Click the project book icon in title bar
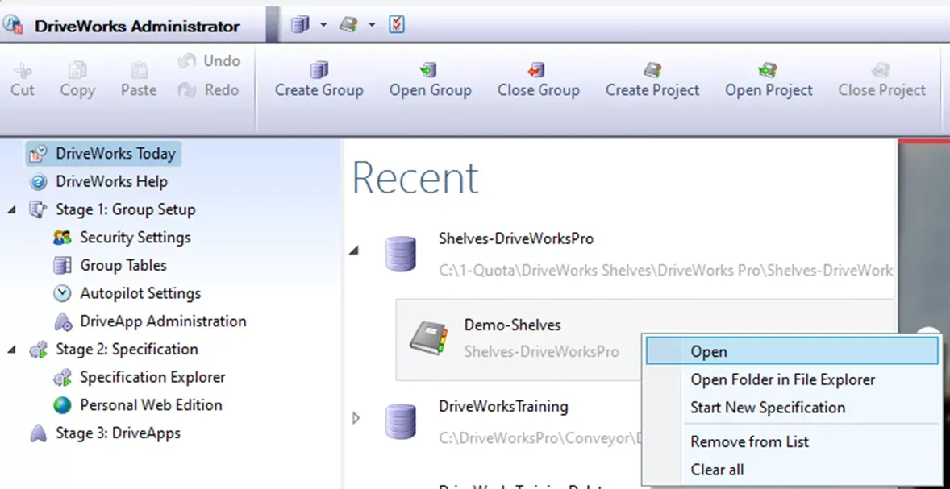Screen dimensions: 950x489 click(x=348, y=24)
